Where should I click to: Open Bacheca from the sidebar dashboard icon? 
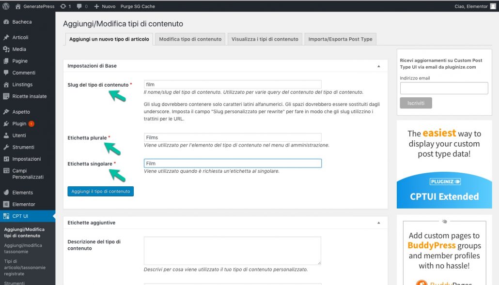coord(7,22)
